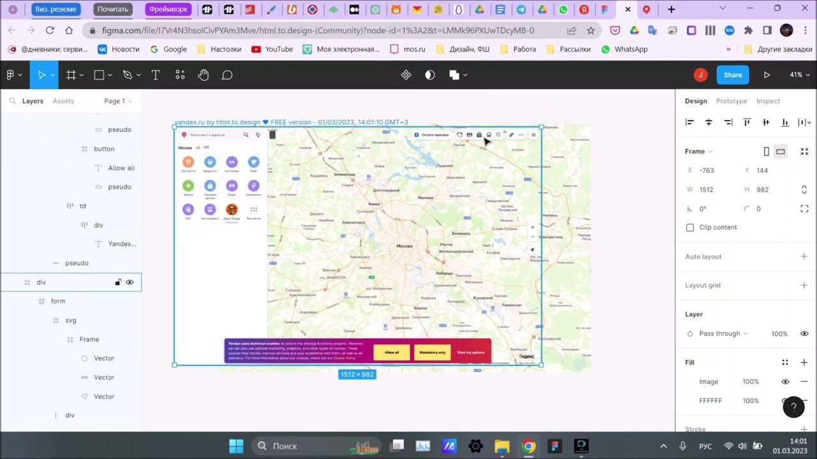Expand the 41% zoom menu
The width and height of the screenshot is (817, 459).
pyautogui.click(x=799, y=75)
